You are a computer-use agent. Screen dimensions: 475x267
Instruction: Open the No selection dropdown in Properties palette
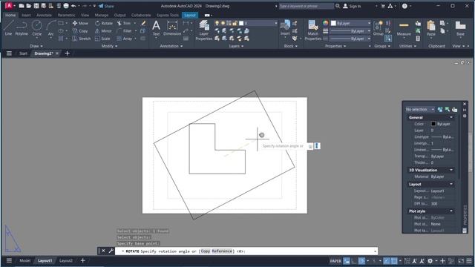tap(420, 109)
